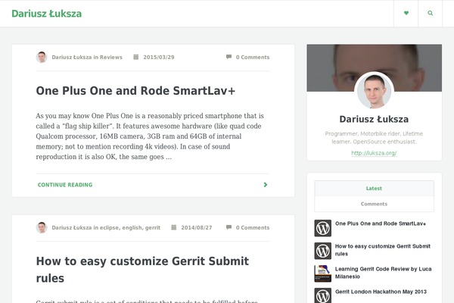Open the eclipse category link
This screenshot has width=454, height=303.
109,227
